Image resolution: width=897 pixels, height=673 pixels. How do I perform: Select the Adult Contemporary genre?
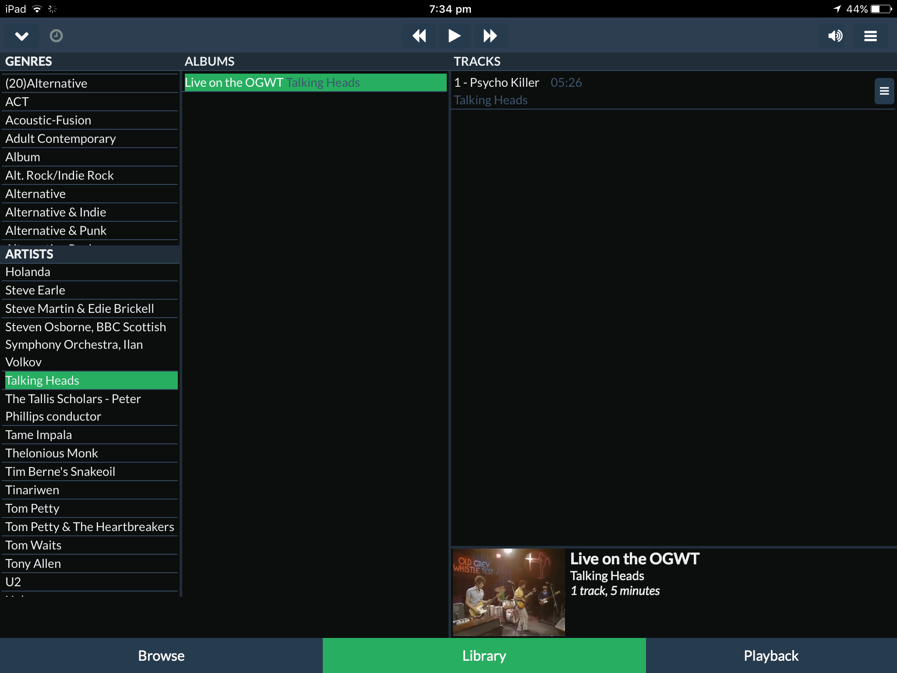coord(91,138)
